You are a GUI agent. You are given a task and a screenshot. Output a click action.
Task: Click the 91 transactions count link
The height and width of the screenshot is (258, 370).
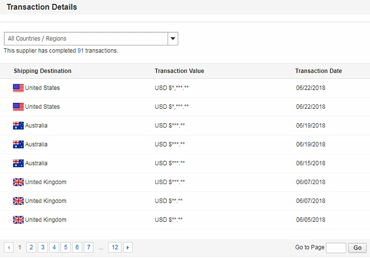(x=80, y=51)
